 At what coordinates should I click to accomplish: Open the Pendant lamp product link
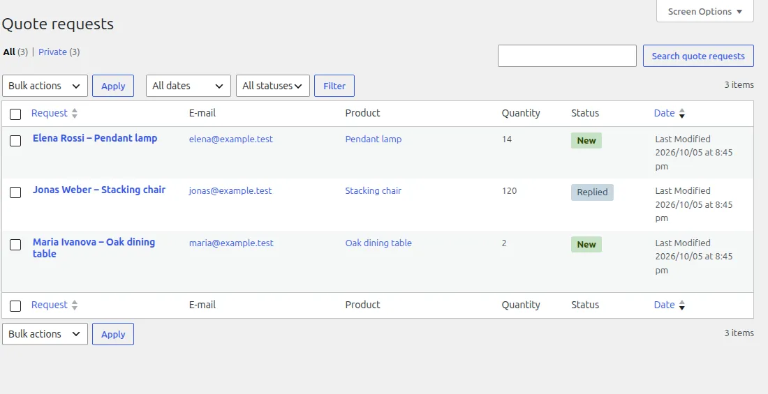tap(374, 139)
